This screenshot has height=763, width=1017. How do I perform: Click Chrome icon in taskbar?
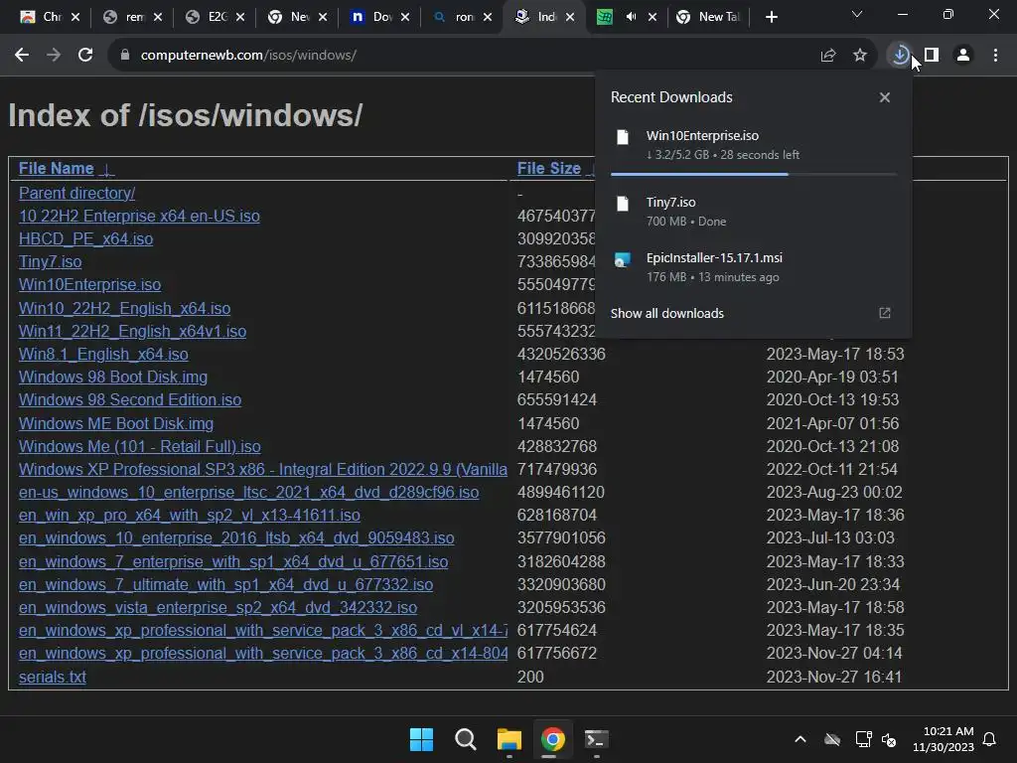click(x=552, y=739)
